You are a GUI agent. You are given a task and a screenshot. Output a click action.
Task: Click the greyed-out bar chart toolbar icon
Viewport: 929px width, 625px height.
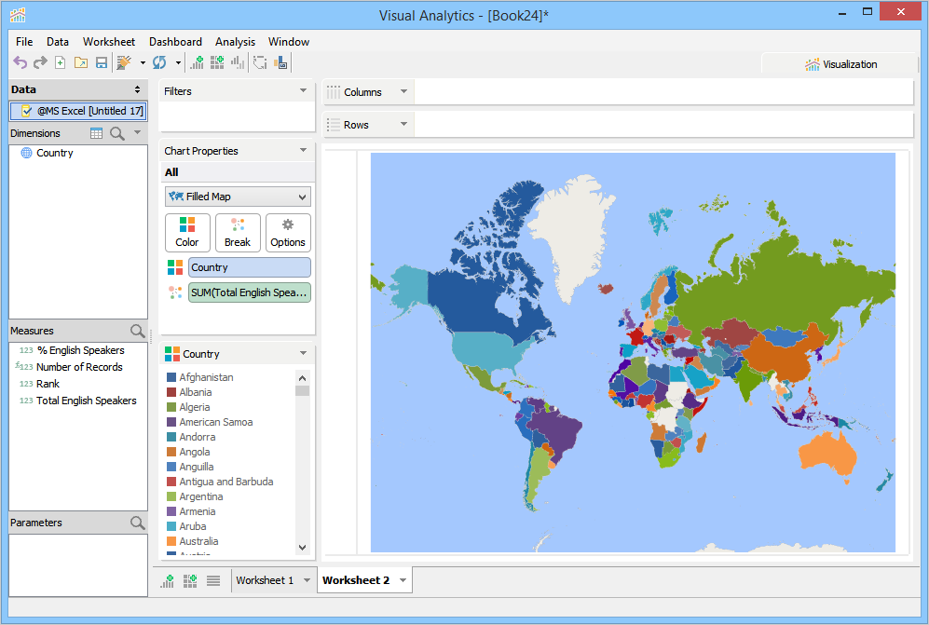238,62
